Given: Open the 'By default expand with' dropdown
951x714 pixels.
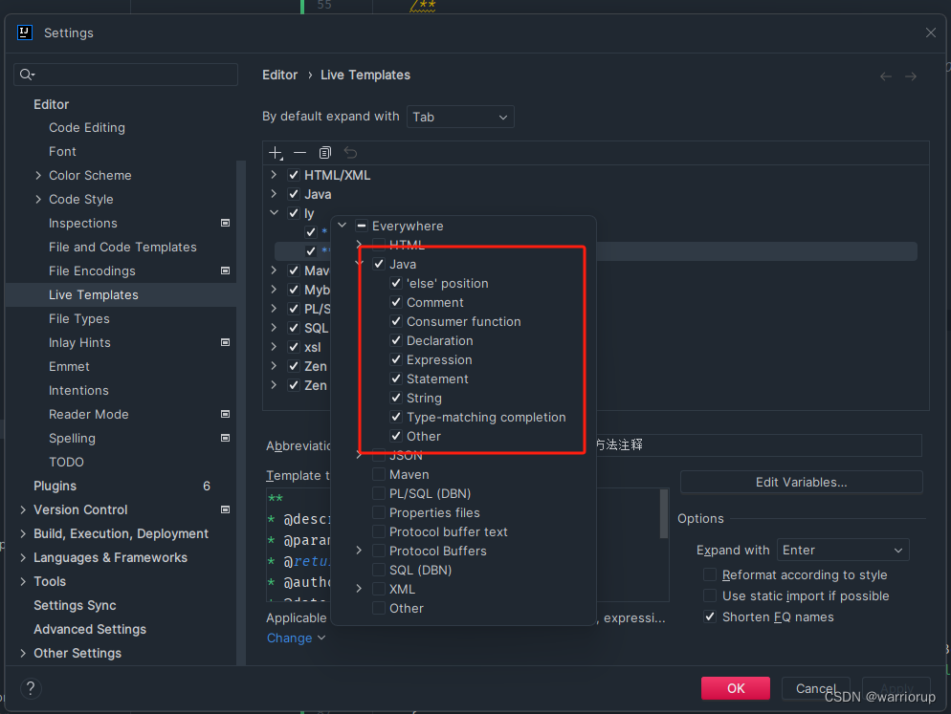Looking at the screenshot, I should pos(460,117).
